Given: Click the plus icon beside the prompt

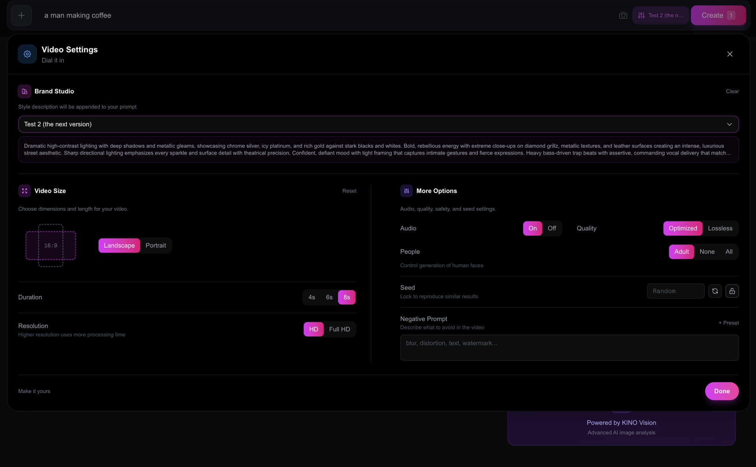Looking at the screenshot, I should 21,15.
